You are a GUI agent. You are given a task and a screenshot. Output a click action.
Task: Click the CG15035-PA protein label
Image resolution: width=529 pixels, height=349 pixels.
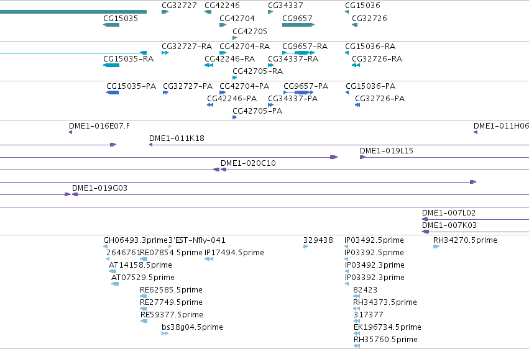tap(131, 86)
